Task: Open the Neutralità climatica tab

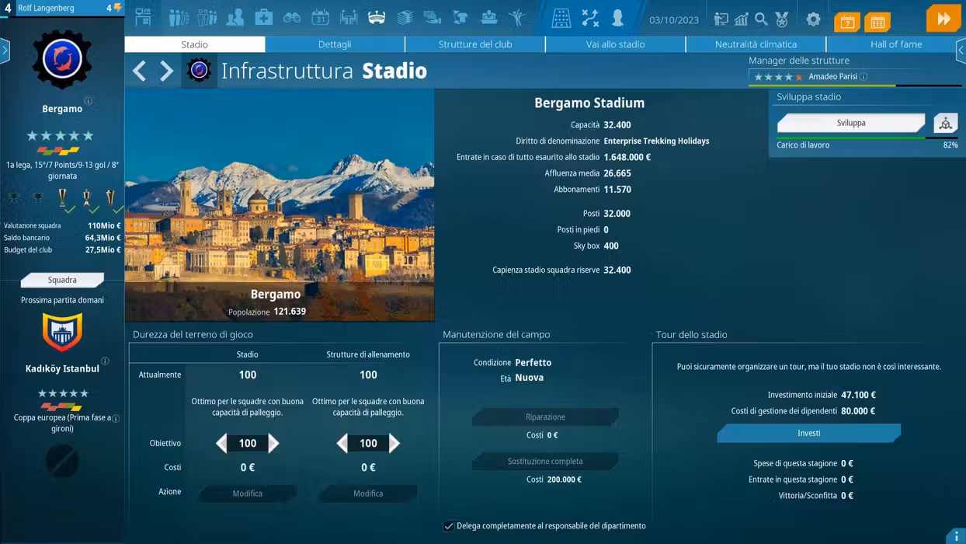Action: tap(756, 44)
